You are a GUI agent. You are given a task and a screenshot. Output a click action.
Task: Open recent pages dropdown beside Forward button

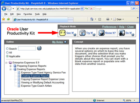click(13, 9)
